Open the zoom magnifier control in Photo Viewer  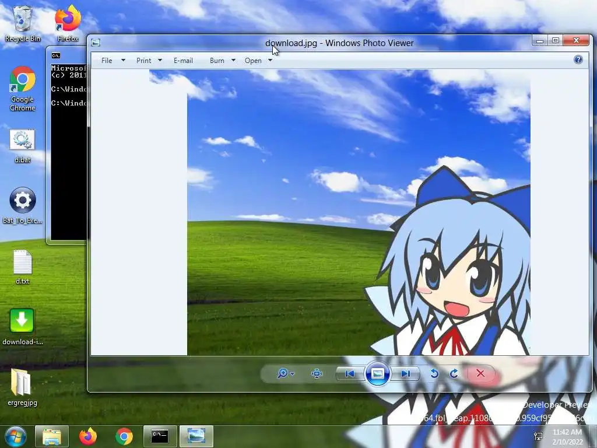click(283, 374)
